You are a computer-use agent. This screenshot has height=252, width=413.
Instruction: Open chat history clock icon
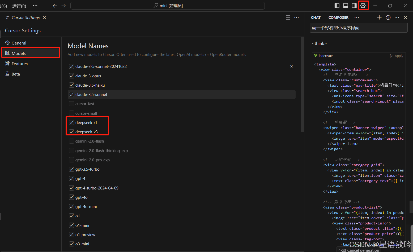click(x=388, y=17)
